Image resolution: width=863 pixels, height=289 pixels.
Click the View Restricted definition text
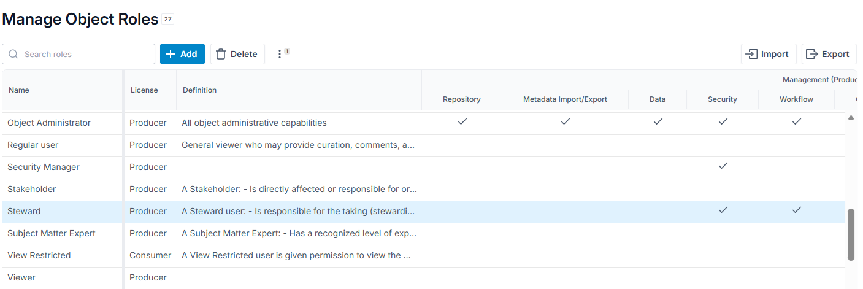pos(296,255)
